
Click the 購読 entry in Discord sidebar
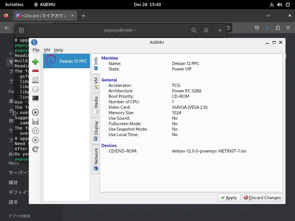13,182
